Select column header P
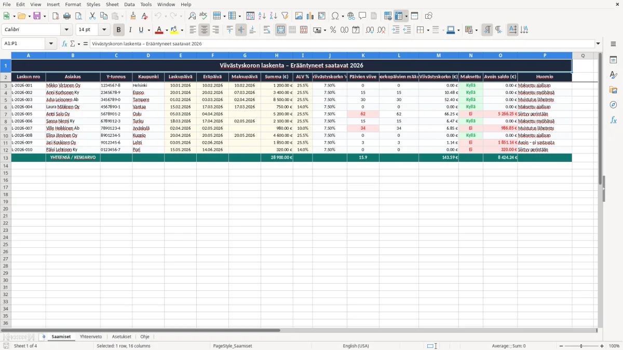Viewport: 623px width, 350px height. point(545,55)
